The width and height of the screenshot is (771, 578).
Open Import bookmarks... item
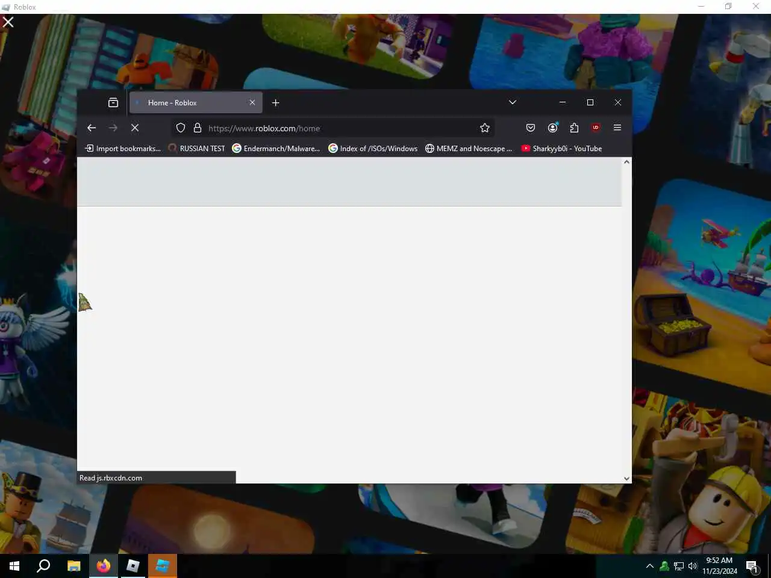(123, 149)
